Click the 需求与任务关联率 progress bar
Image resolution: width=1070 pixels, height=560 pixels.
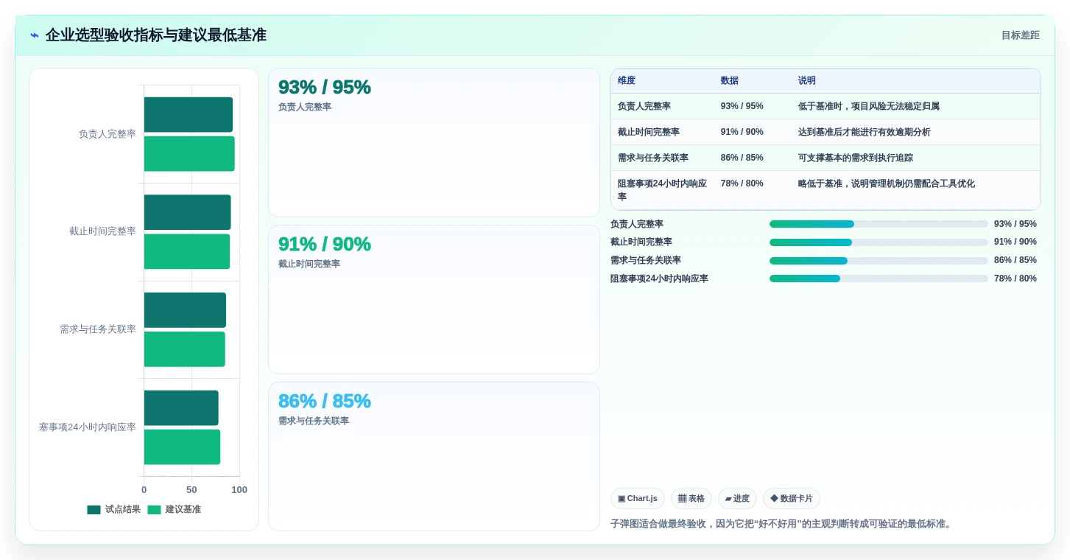pyautogui.click(x=879, y=260)
